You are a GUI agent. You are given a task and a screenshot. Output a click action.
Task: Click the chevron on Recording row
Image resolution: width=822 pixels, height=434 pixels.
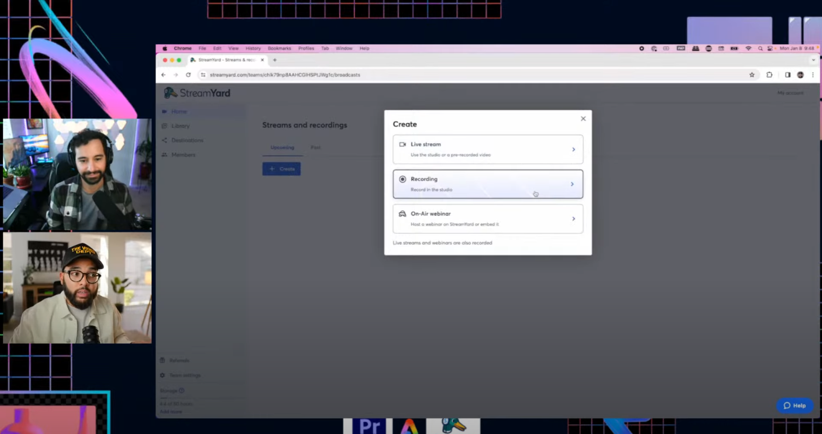pos(572,184)
